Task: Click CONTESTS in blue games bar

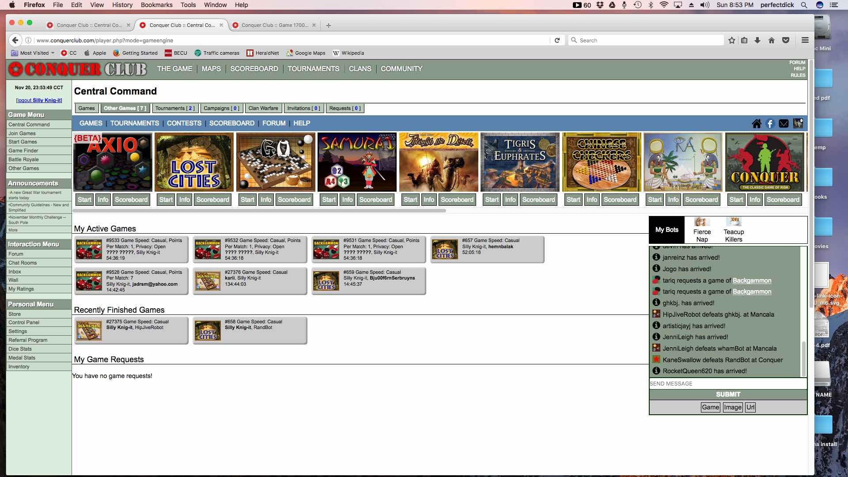Action: (184, 123)
